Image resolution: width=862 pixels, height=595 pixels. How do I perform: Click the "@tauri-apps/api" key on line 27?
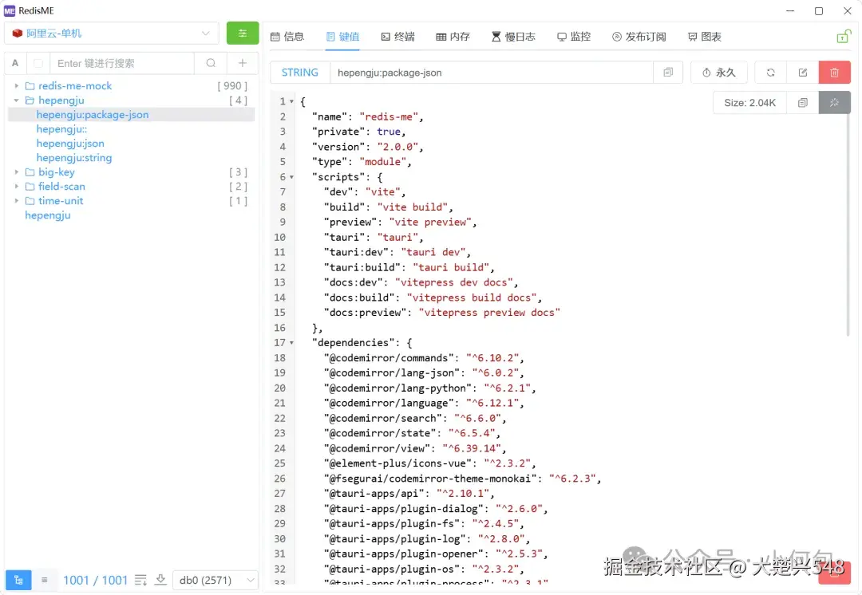pyautogui.click(x=374, y=494)
